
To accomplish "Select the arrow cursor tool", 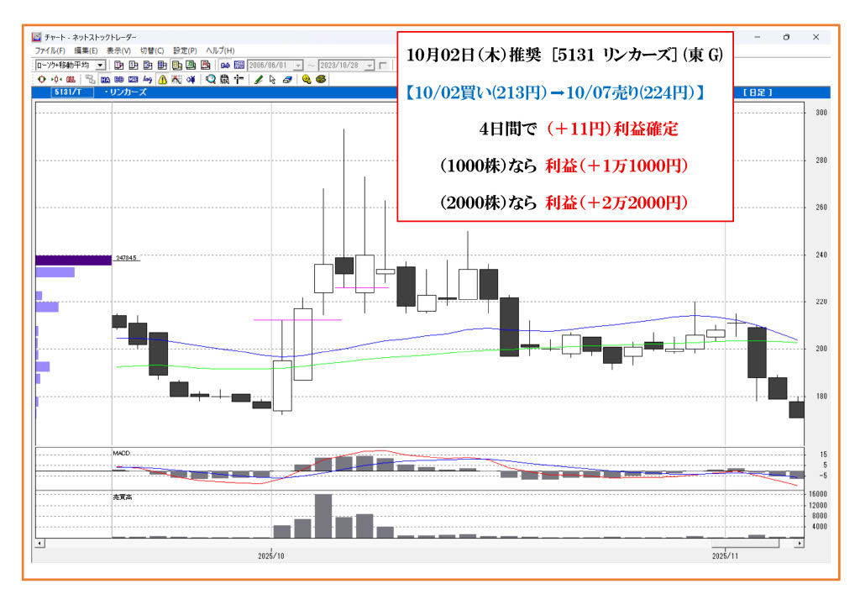I will [x=272, y=79].
